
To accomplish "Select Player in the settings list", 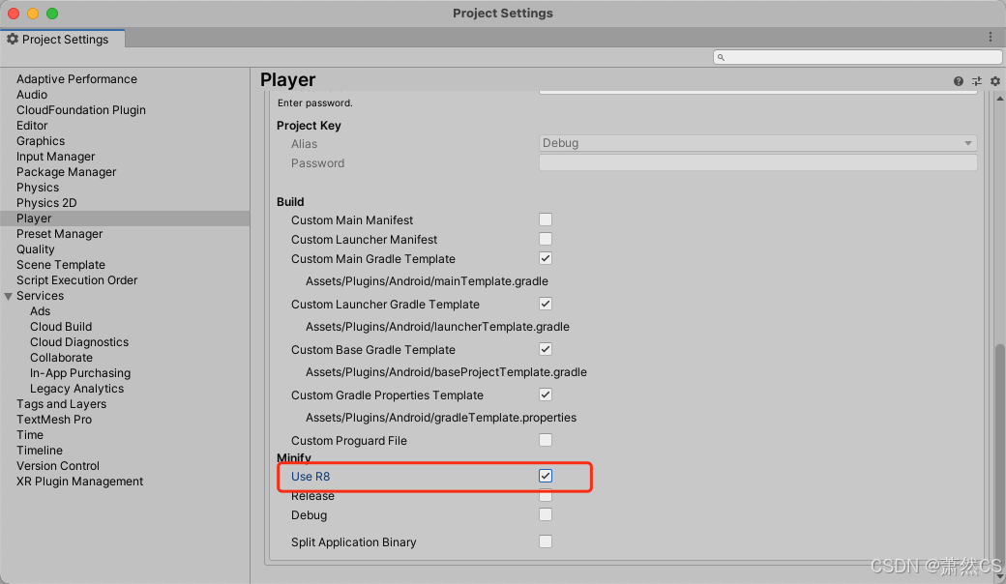I will [x=125, y=219].
